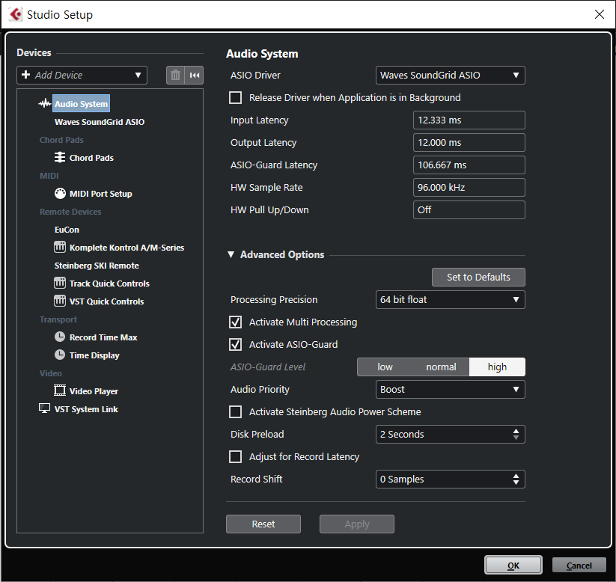Image resolution: width=616 pixels, height=582 pixels.
Task: Select Waves SoundGrid ASIO tree entry
Action: click(x=100, y=122)
